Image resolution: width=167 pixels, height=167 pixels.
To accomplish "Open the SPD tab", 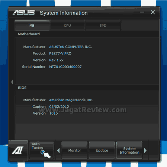I will [x=103, y=26].
